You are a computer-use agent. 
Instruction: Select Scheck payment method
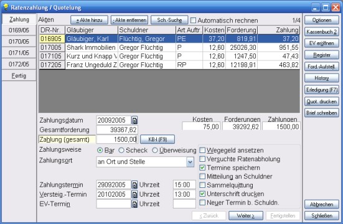click(x=121, y=151)
